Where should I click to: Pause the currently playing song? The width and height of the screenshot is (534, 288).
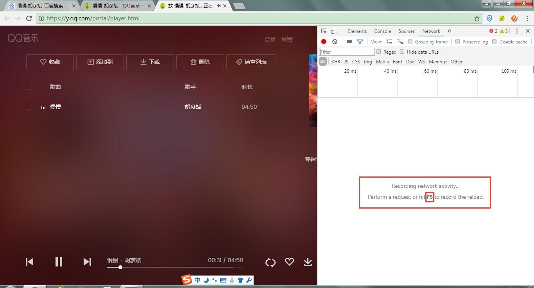click(59, 262)
